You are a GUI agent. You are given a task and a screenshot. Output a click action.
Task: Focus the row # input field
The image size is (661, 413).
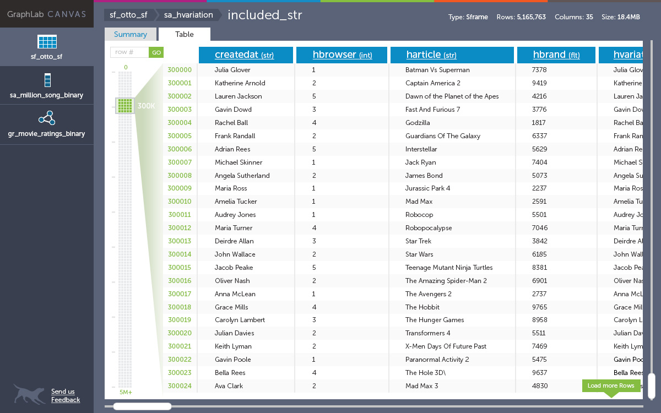coord(129,52)
